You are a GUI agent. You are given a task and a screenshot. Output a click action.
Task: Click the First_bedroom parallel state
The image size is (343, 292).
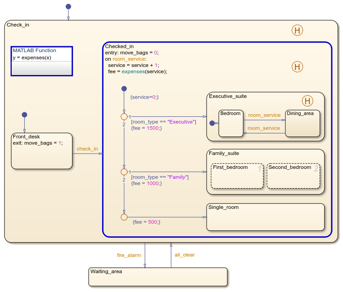tap(237, 177)
